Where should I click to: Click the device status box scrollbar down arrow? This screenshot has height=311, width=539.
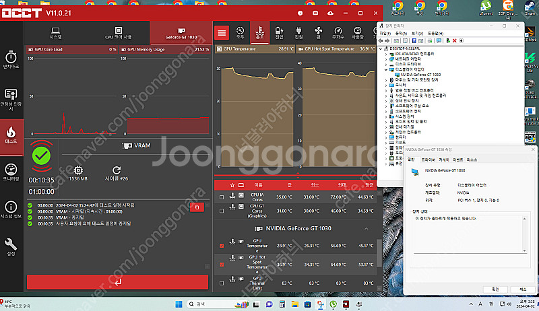[x=525, y=250]
